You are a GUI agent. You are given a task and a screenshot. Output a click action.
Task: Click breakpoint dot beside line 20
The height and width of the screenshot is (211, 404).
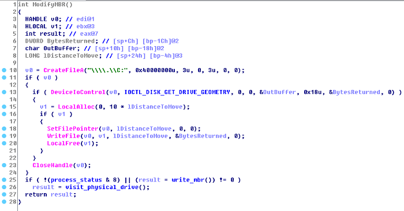[x=4, y=144]
